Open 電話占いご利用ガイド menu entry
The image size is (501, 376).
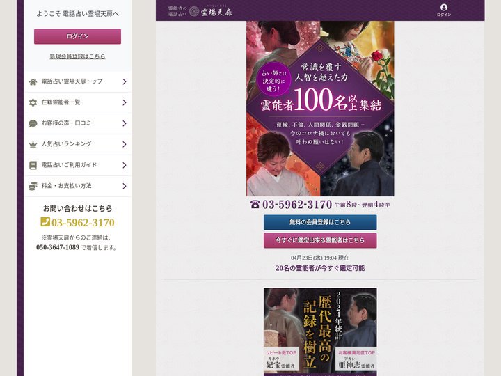78,165
